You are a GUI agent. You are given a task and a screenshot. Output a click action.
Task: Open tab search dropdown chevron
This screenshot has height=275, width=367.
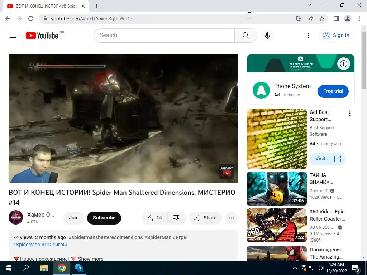click(309, 5)
